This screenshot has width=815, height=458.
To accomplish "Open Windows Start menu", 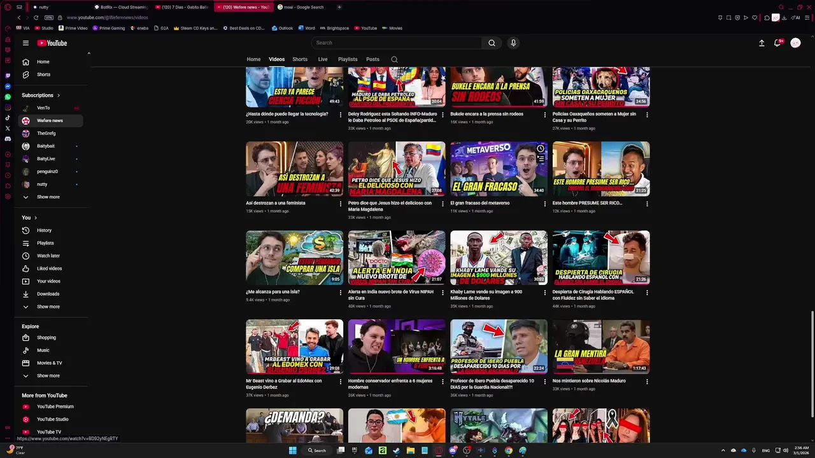I will pos(292,450).
